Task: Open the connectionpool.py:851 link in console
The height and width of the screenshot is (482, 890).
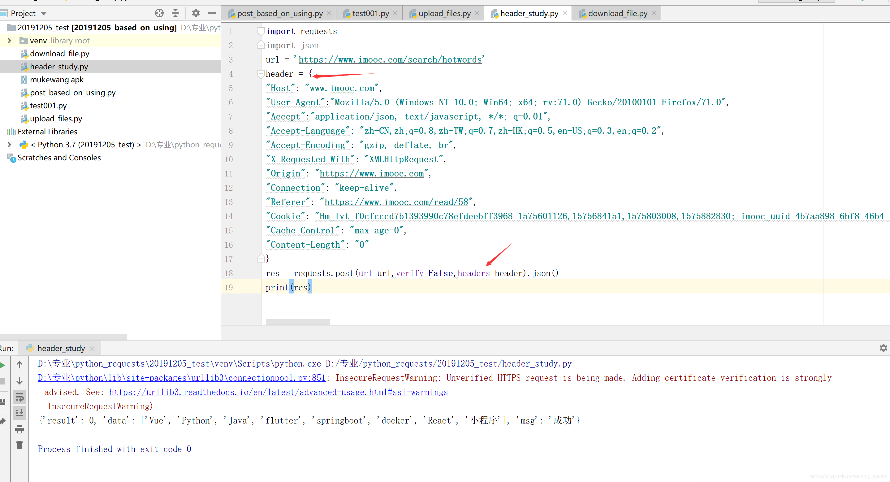Action: point(182,378)
